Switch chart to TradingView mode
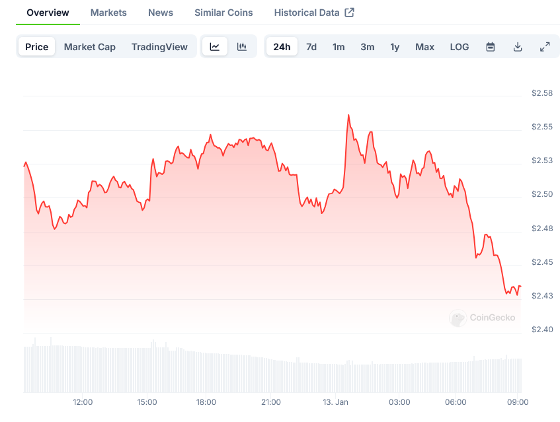 click(x=159, y=47)
